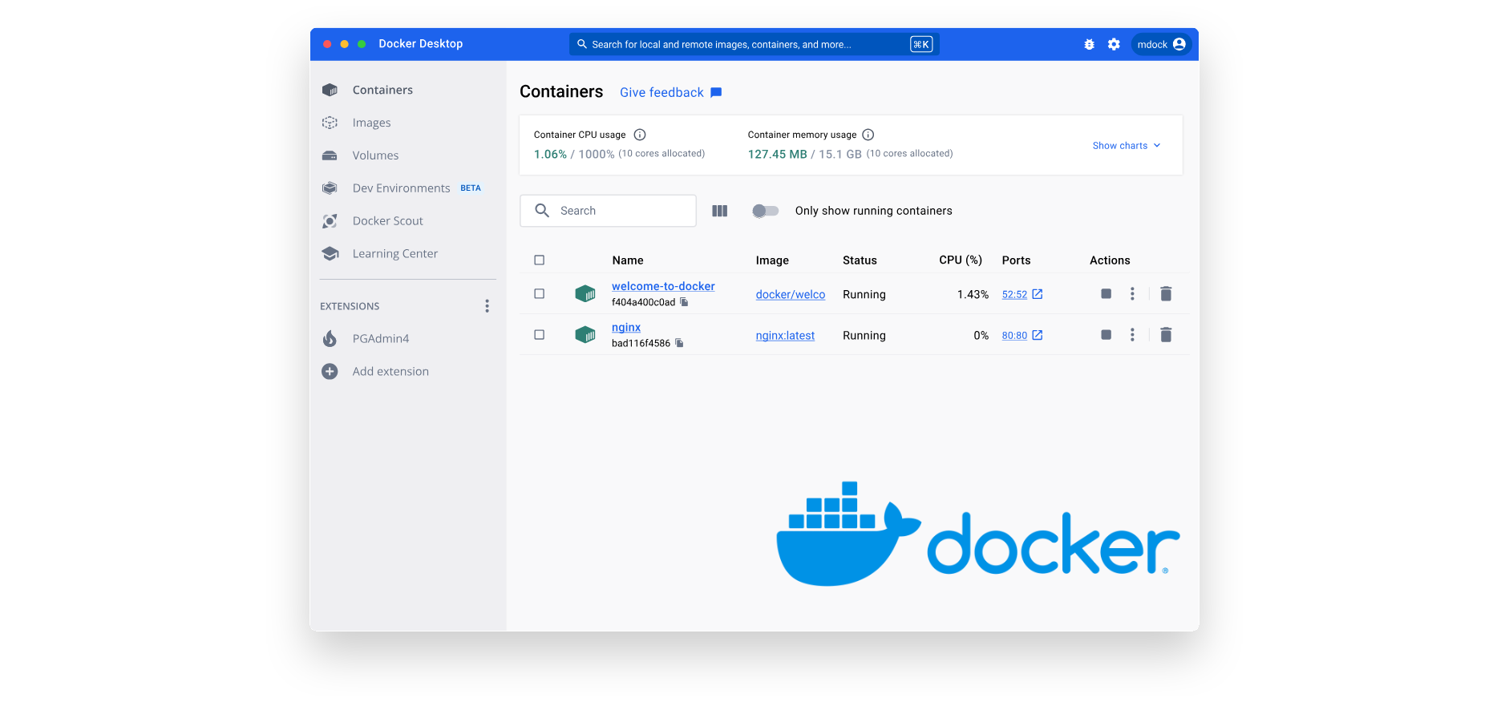
Task: Open the nginx:latest image link
Action: click(784, 336)
